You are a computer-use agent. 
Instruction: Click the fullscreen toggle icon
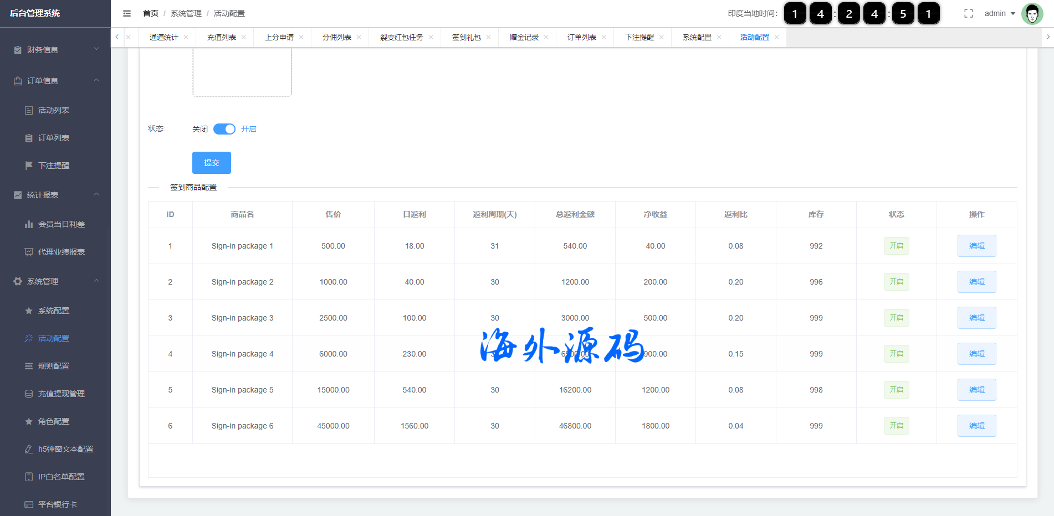(968, 13)
